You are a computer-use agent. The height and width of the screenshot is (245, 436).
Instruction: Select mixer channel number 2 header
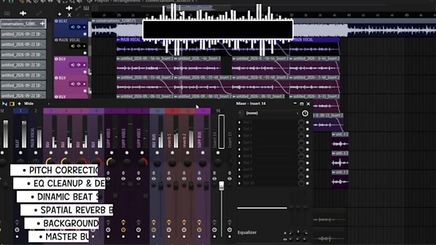click(x=36, y=111)
